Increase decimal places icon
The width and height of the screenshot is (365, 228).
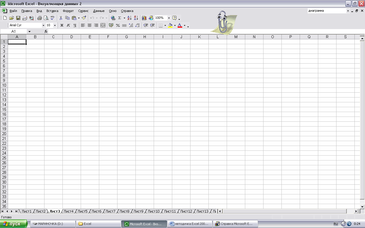(131, 25)
